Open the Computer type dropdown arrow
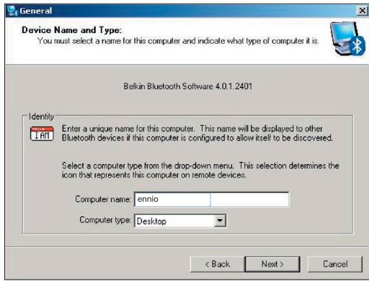The image size is (369, 281). pos(220,220)
